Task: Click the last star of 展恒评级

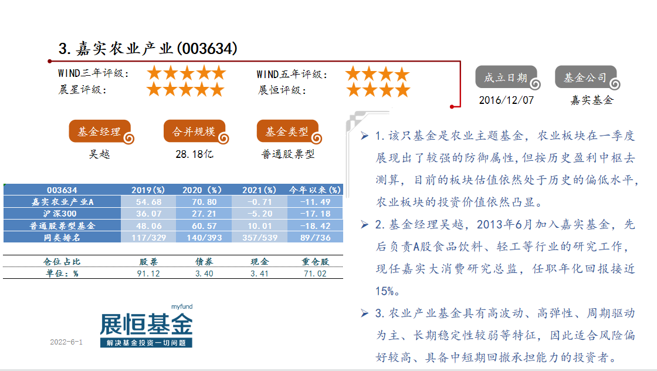Action: pyautogui.click(x=402, y=90)
